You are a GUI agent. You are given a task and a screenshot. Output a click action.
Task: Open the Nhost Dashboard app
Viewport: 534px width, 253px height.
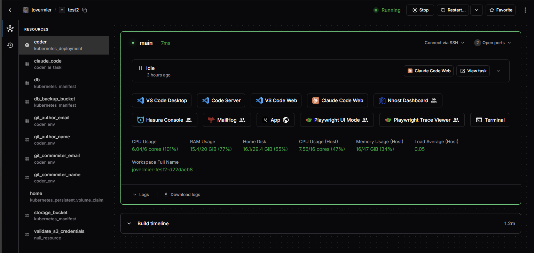(408, 100)
